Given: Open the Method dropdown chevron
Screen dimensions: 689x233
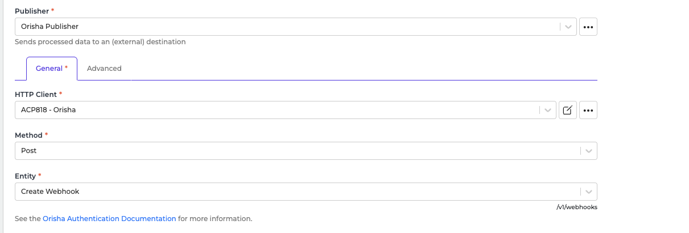Looking at the screenshot, I should pyautogui.click(x=588, y=151).
